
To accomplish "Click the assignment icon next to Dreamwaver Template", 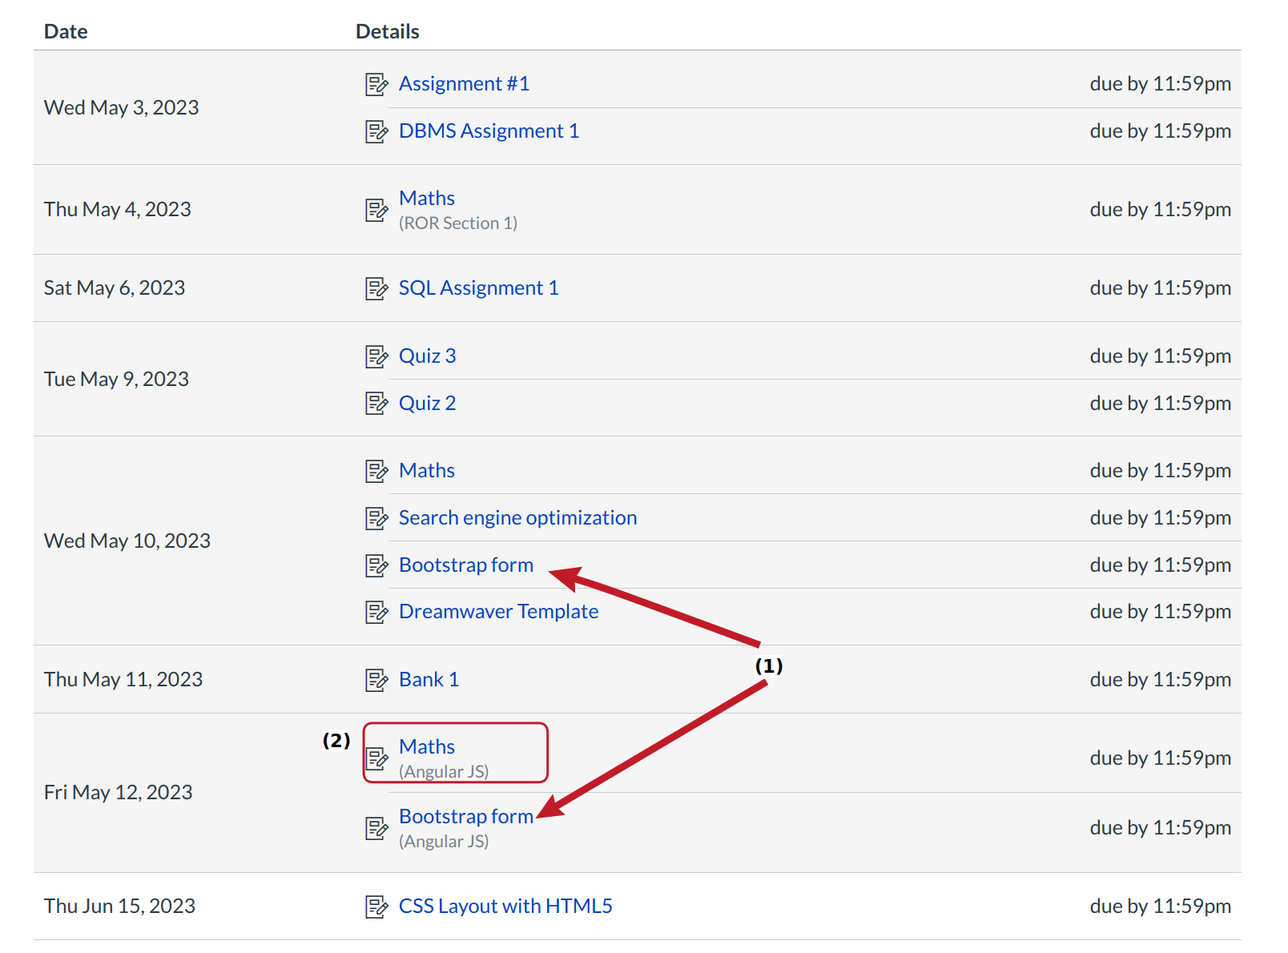I will point(376,612).
